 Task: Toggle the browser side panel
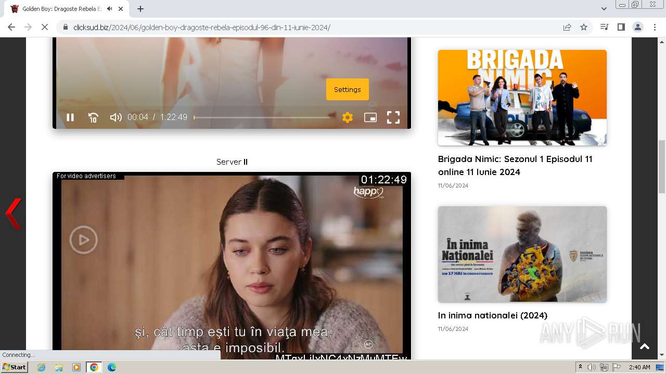pos(621,27)
